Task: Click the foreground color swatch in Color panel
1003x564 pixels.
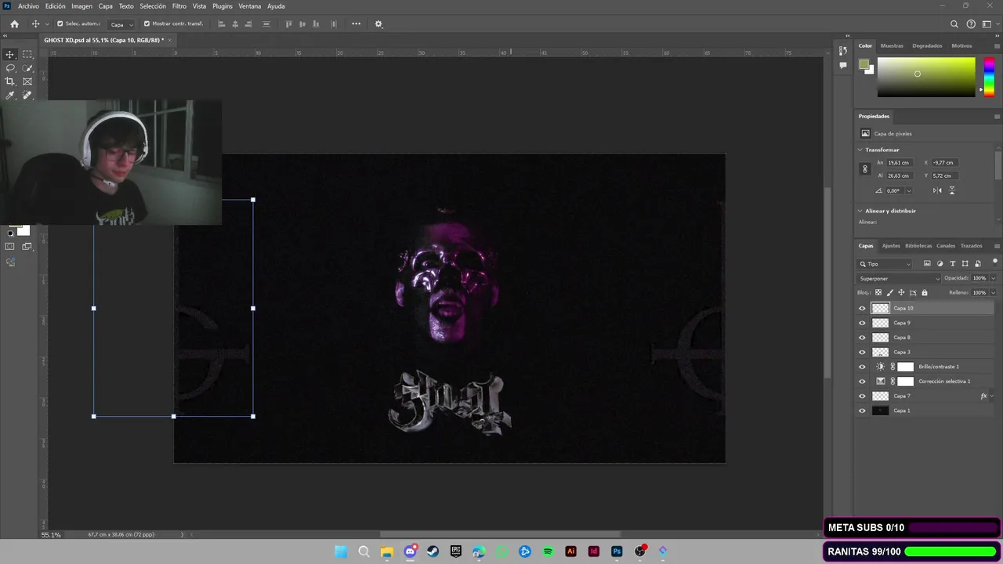Action: (864, 64)
